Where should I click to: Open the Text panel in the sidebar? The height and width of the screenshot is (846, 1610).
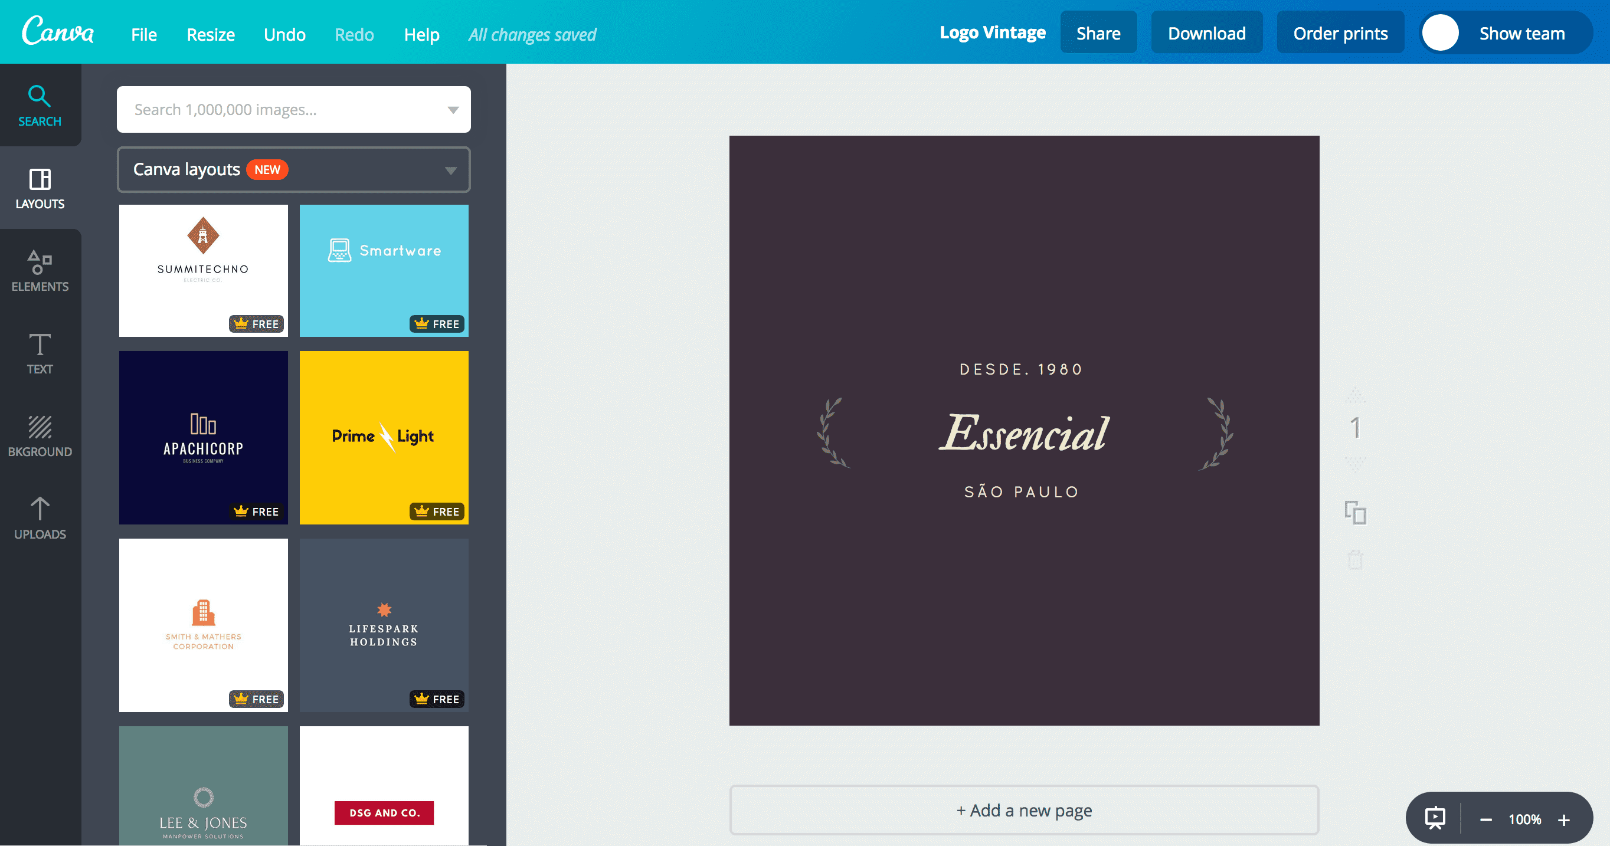[40, 353]
